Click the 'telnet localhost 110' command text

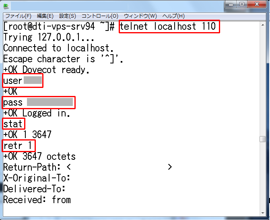tap(169, 26)
